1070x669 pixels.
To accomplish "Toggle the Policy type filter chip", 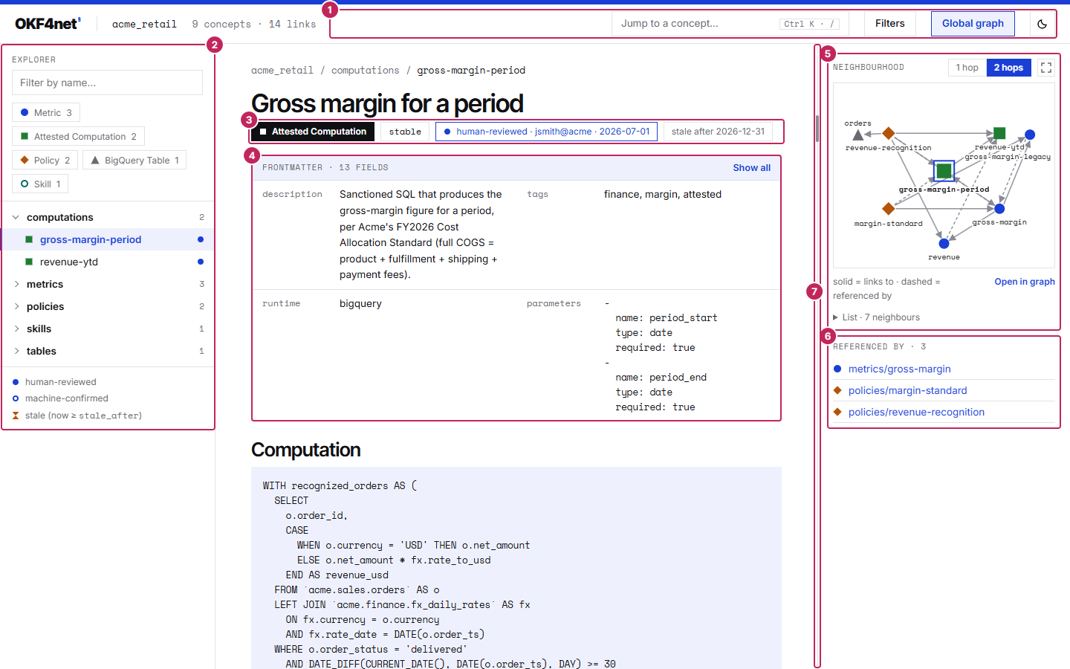I will 45,161.
